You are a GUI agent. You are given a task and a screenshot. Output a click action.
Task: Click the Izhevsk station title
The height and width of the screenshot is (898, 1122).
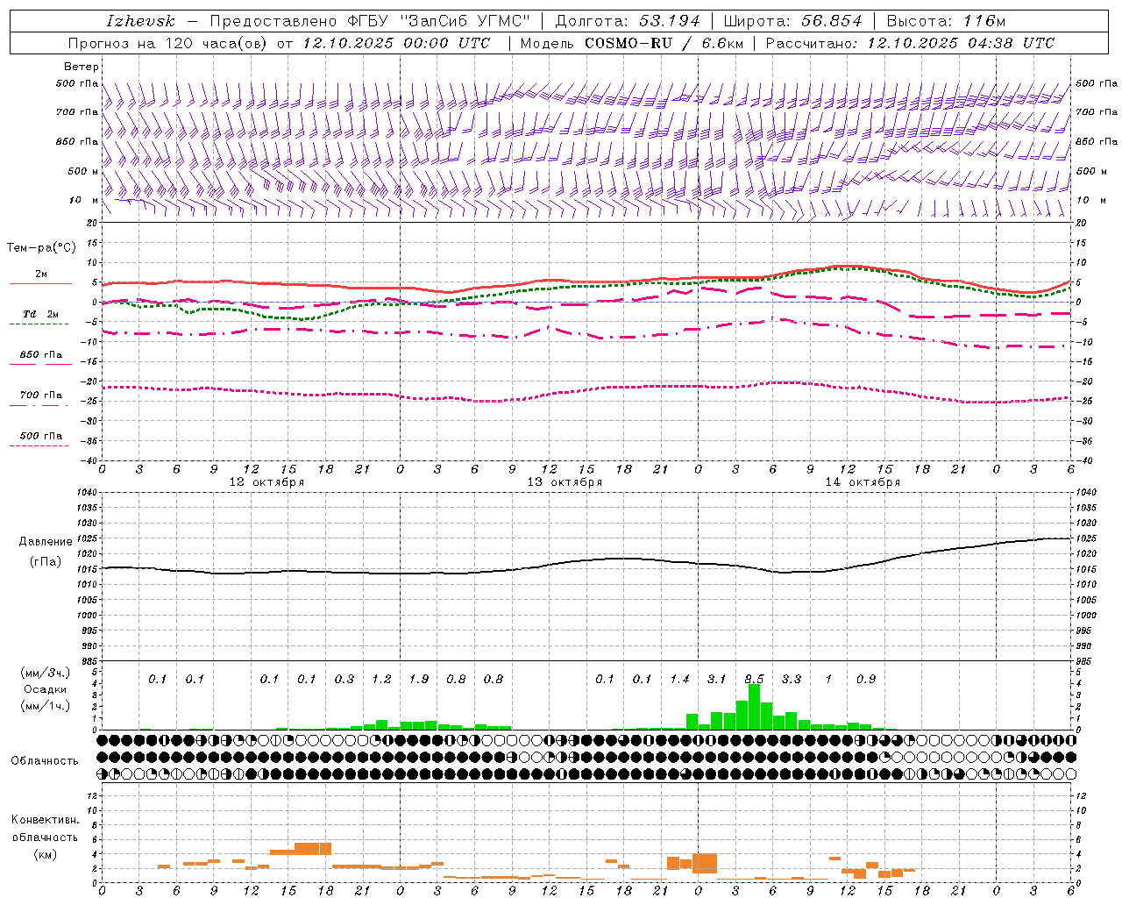pyautogui.click(x=140, y=21)
